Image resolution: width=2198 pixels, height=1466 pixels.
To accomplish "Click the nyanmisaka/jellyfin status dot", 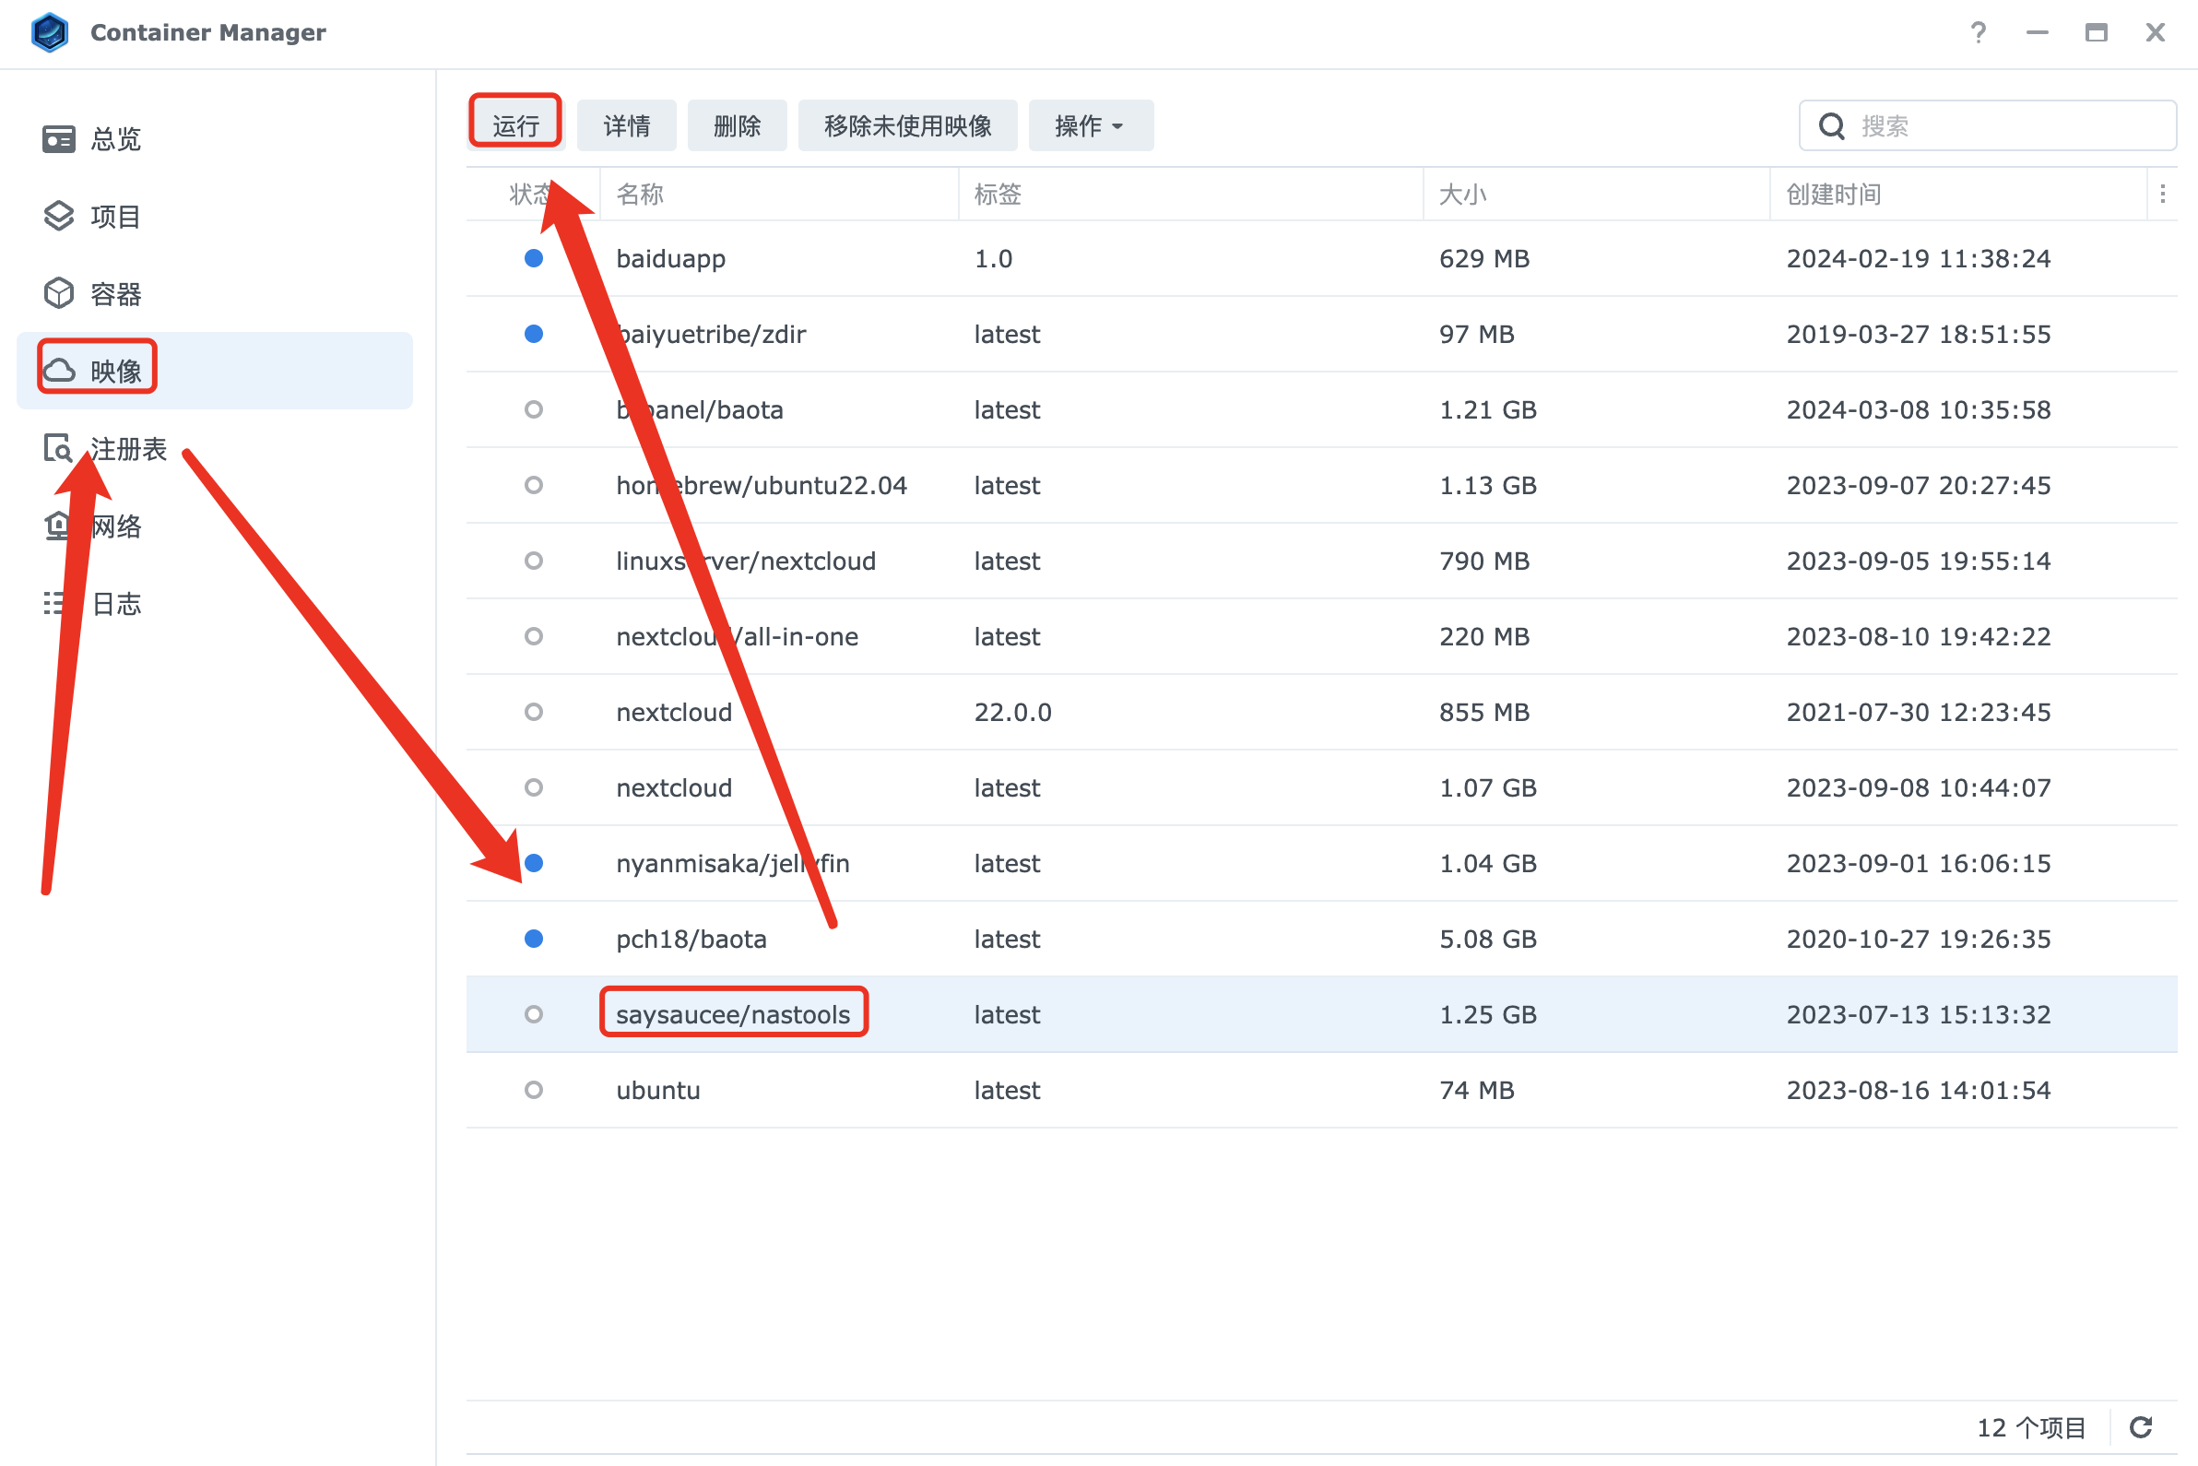I will (534, 863).
